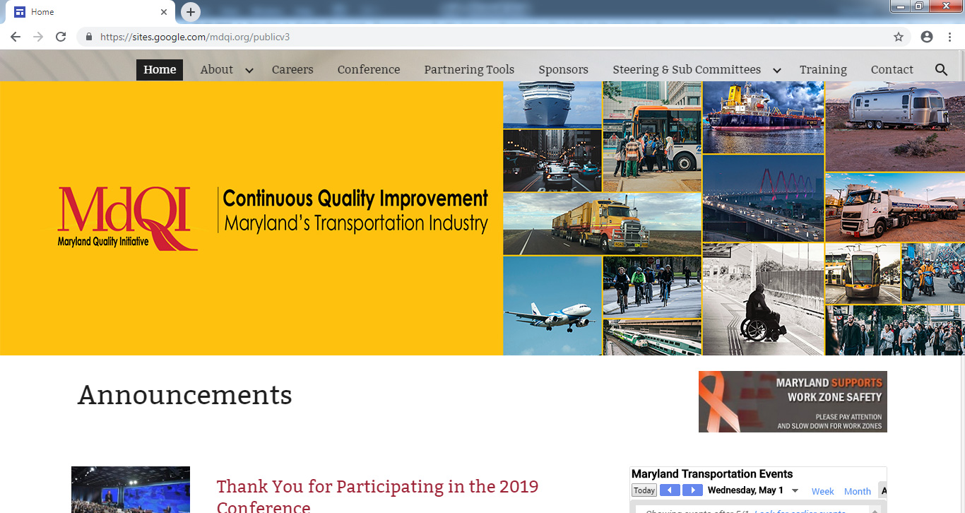Viewport: 965px width, 513px height.
Task: Expand Steering & Sub Committees submenu
Action: coord(776,70)
